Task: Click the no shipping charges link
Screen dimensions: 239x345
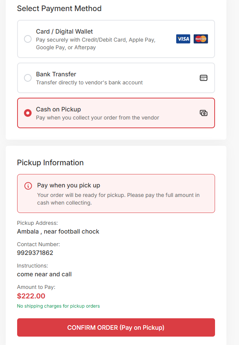Action: 58,306
